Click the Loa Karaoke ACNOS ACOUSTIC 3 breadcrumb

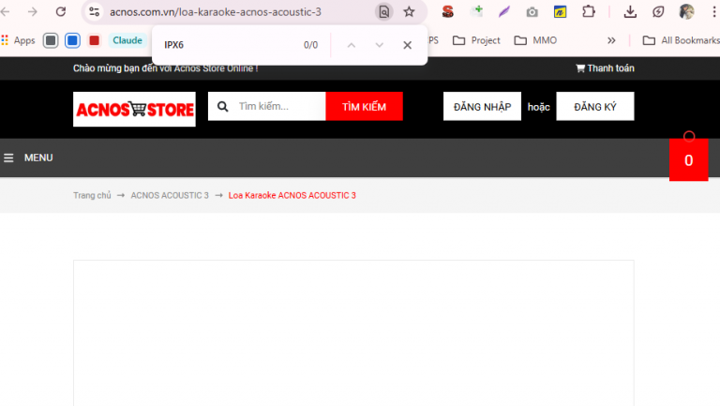pos(292,196)
